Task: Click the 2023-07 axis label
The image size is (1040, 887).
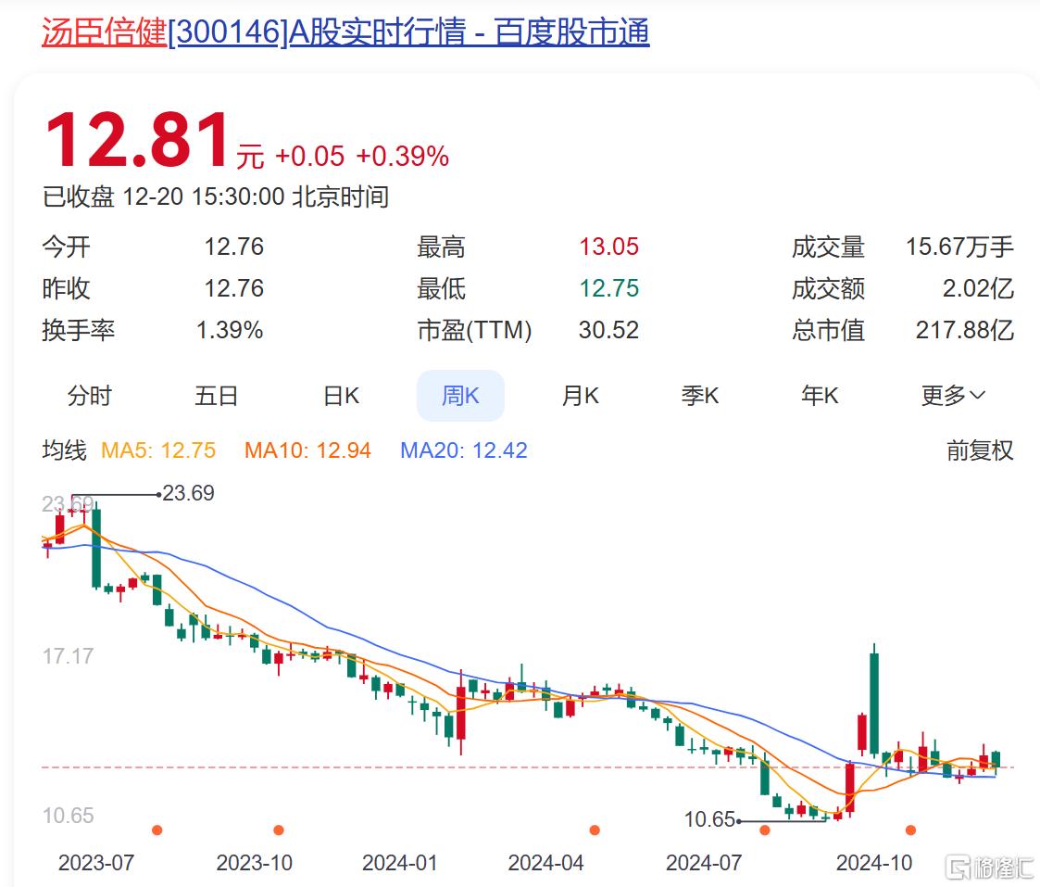Action: [x=96, y=863]
